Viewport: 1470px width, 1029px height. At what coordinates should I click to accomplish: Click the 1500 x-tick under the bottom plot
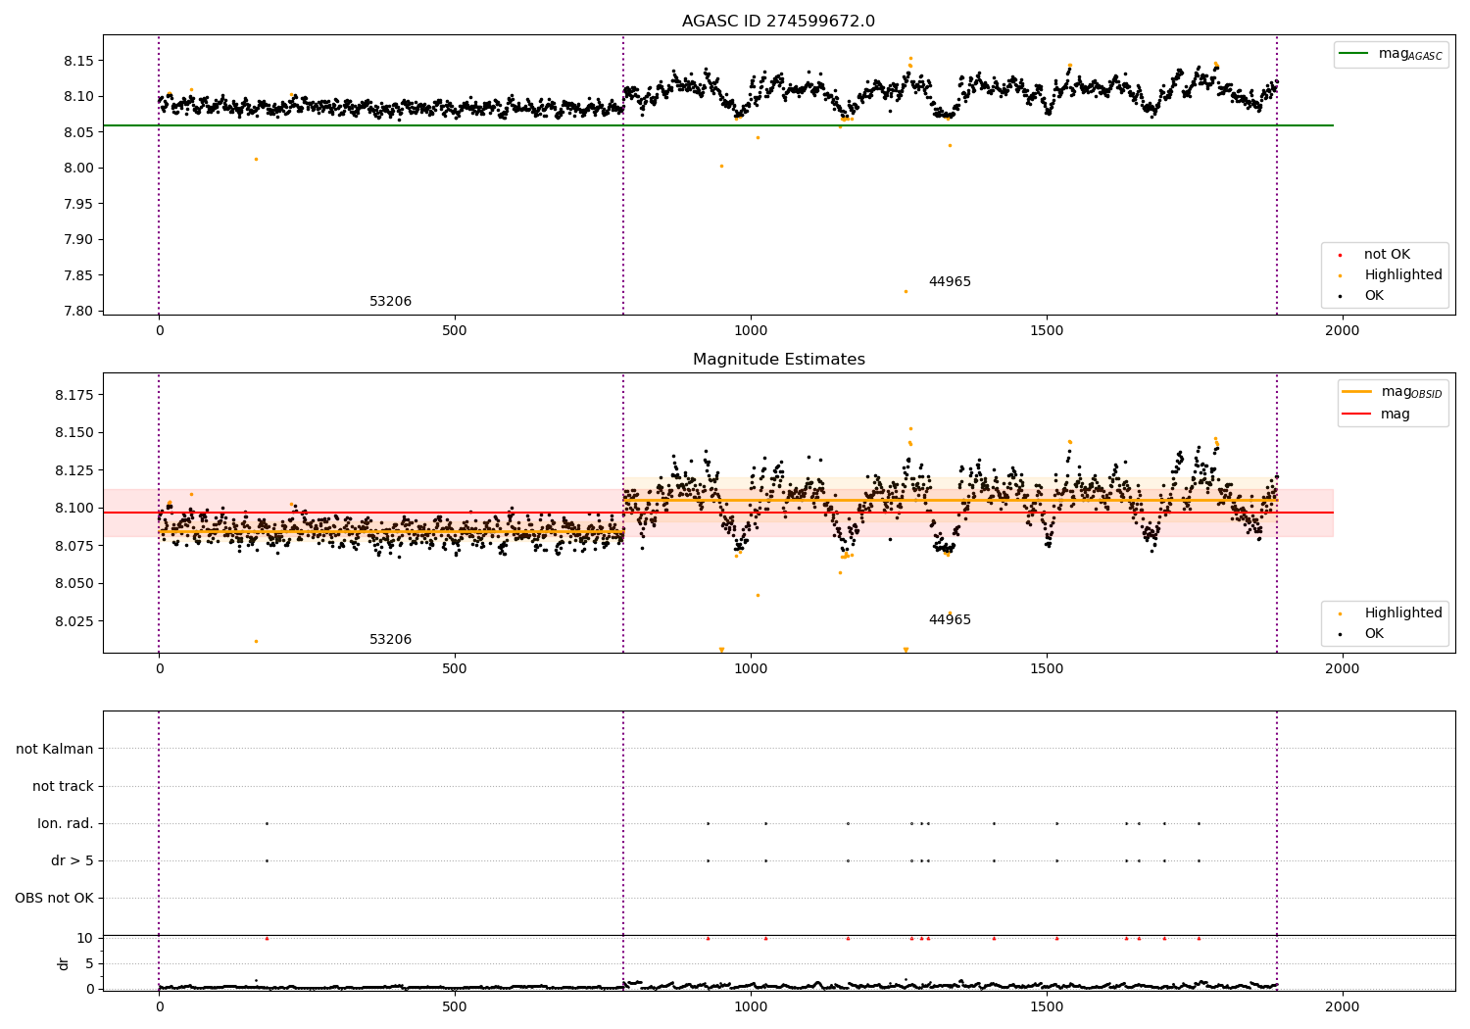pyautogui.click(x=1047, y=1006)
